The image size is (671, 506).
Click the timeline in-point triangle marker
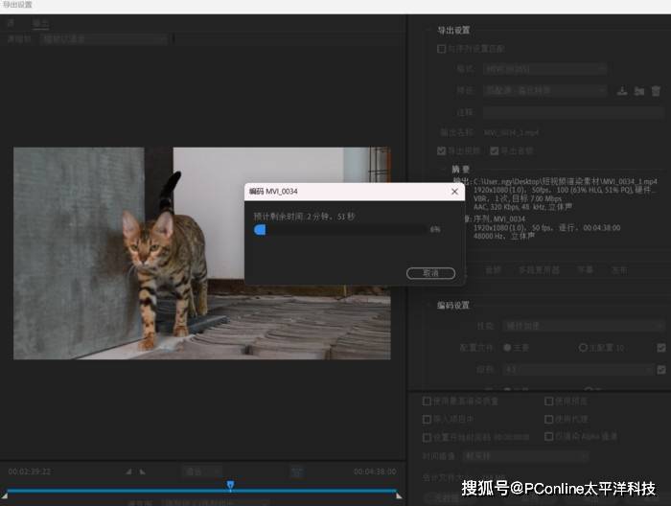tap(5, 495)
